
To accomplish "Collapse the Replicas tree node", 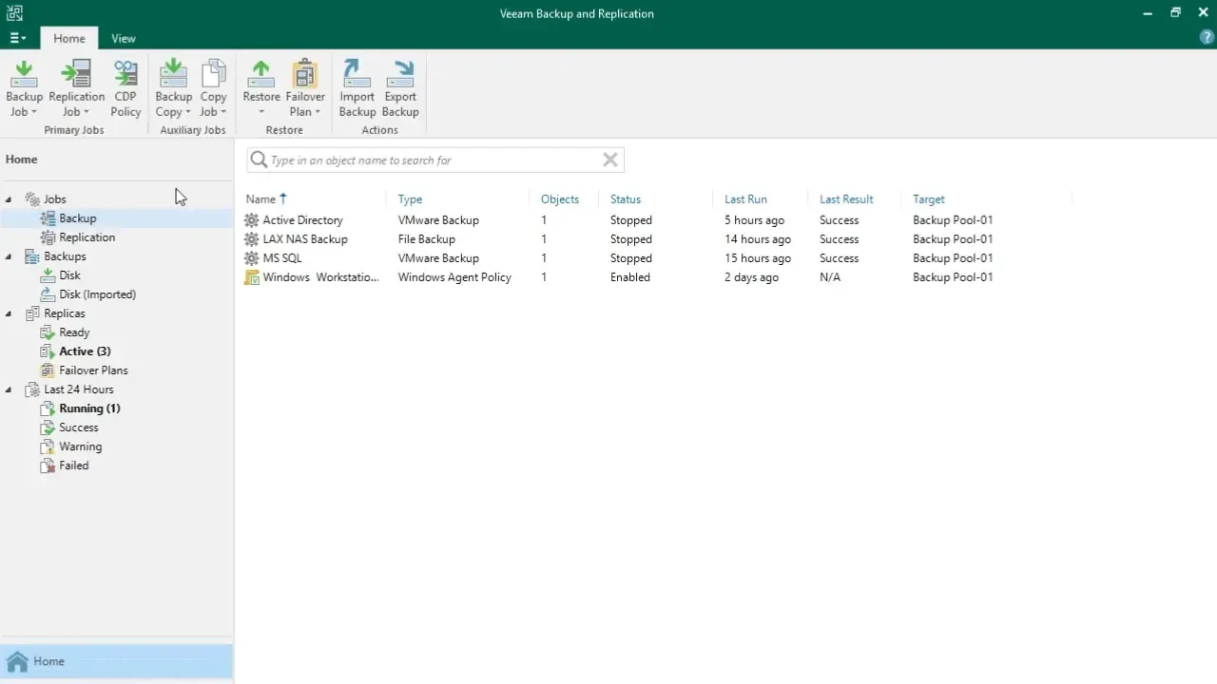I will (10, 313).
